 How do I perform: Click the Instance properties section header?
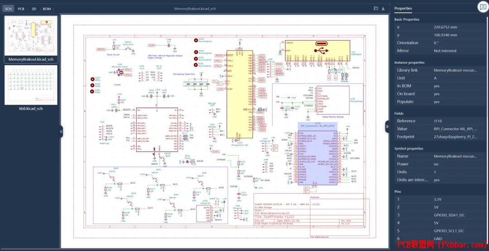(x=409, y=62)
